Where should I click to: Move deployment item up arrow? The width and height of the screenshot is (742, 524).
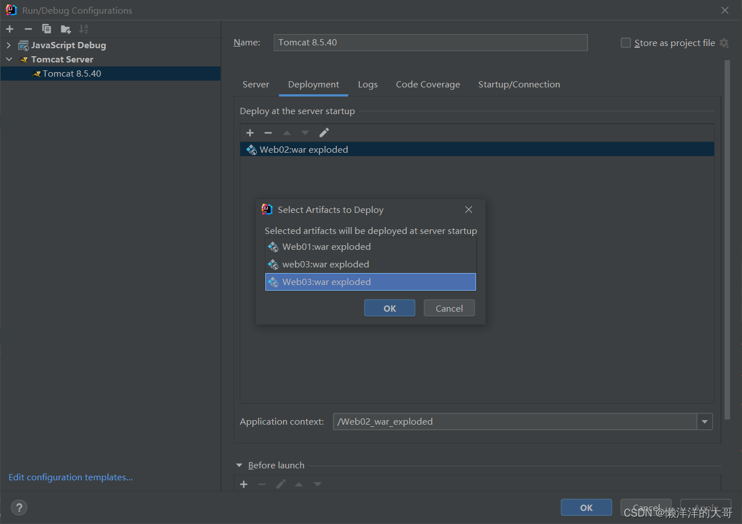[x=287, y=133]
